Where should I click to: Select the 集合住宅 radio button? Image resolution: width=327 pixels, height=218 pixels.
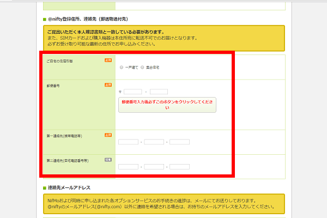point(142,68)
